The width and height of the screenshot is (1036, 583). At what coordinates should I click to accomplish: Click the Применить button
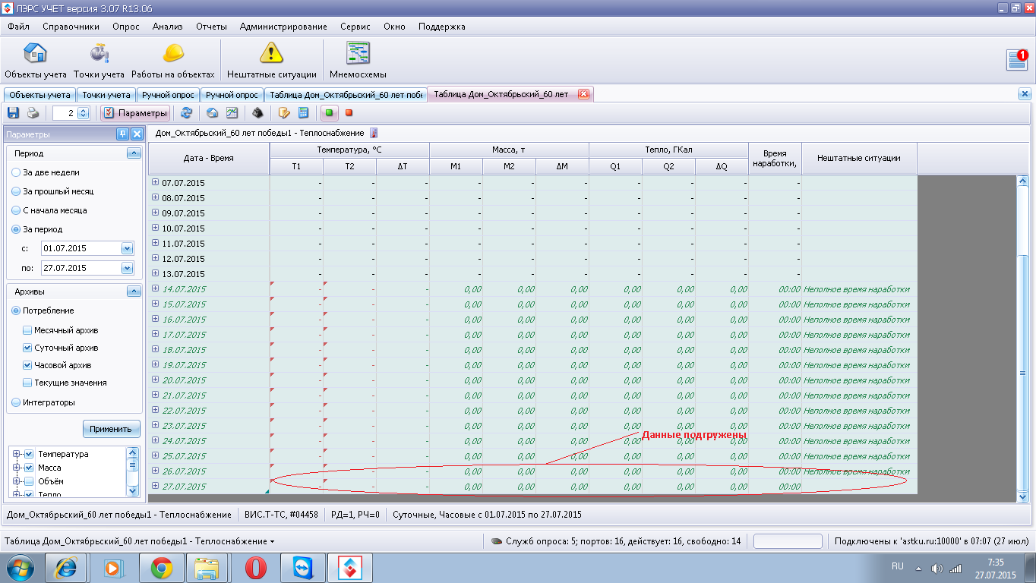click(111, 429)
